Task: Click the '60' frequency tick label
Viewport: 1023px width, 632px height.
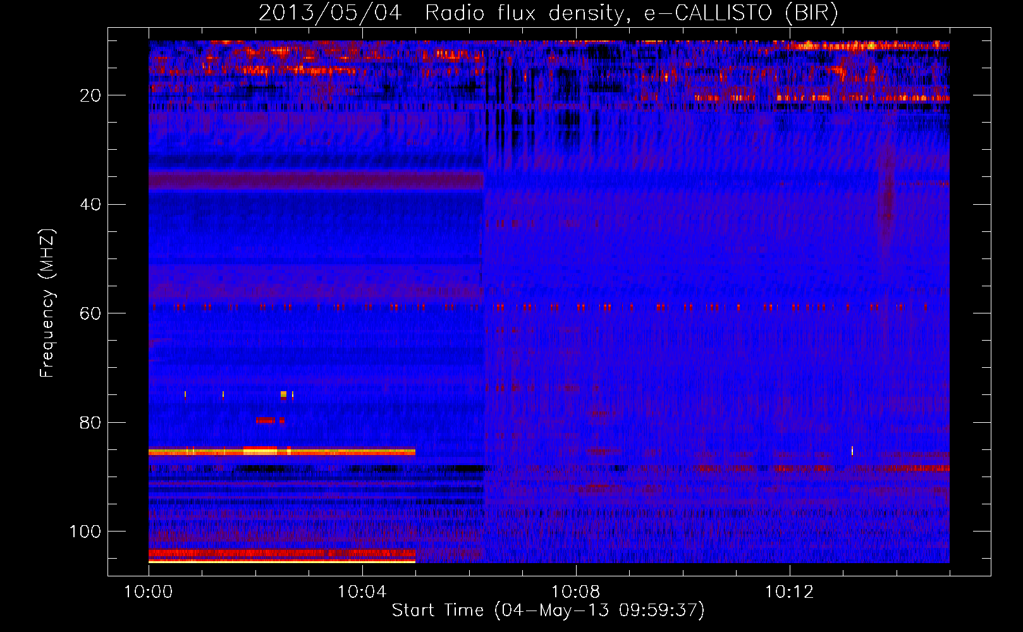Action: (90, 313)
